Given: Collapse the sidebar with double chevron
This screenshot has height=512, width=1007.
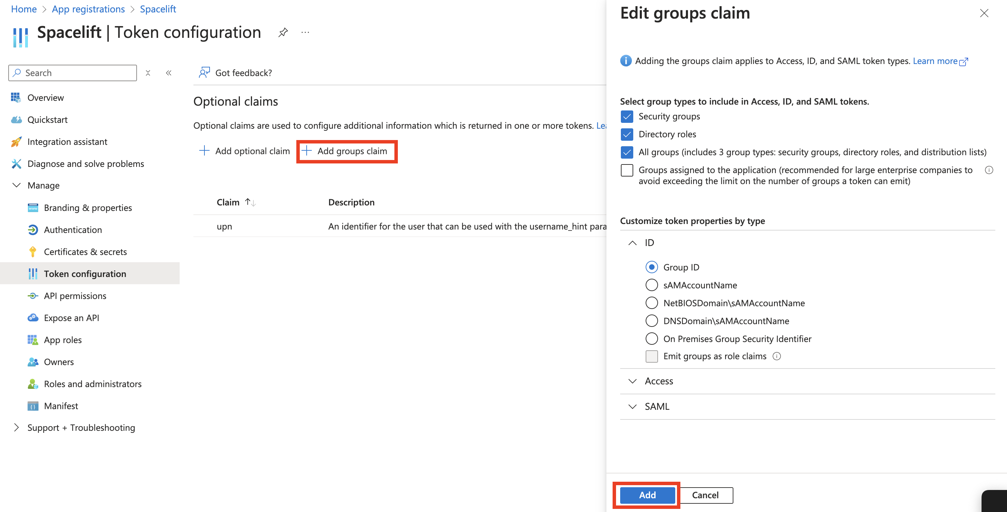Looking at the screenshot, I should [169, 73].
